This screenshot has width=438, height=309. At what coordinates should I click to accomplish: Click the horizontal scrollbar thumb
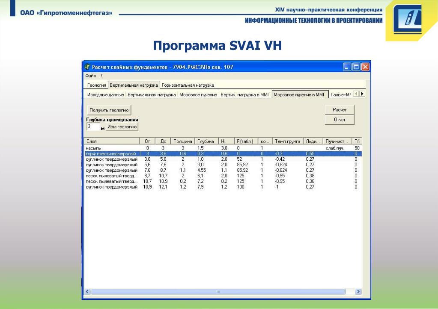pyautogui.click(x=218, y=292)
